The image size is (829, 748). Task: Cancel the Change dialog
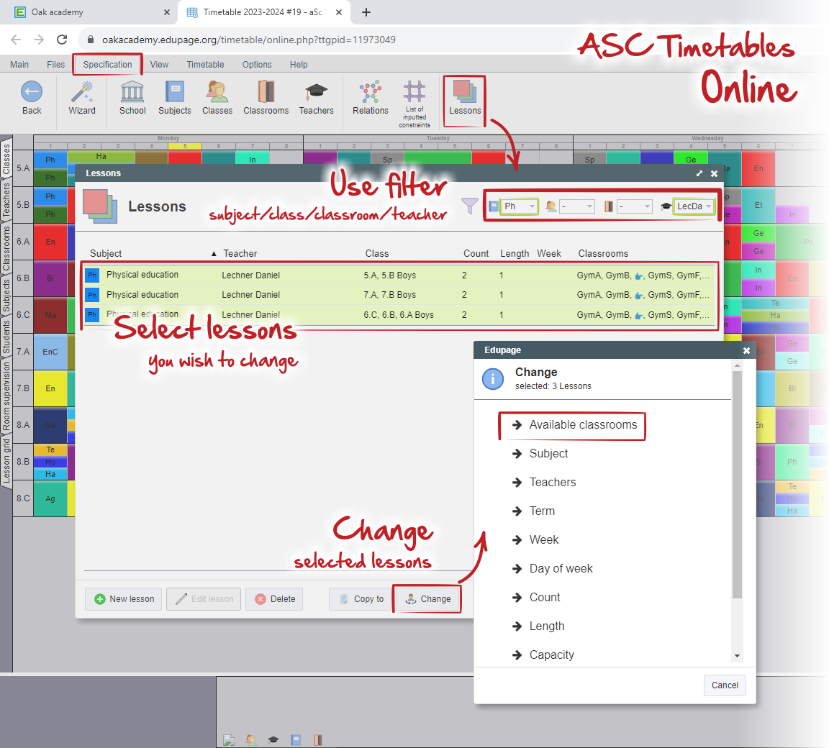click(725, 685)
